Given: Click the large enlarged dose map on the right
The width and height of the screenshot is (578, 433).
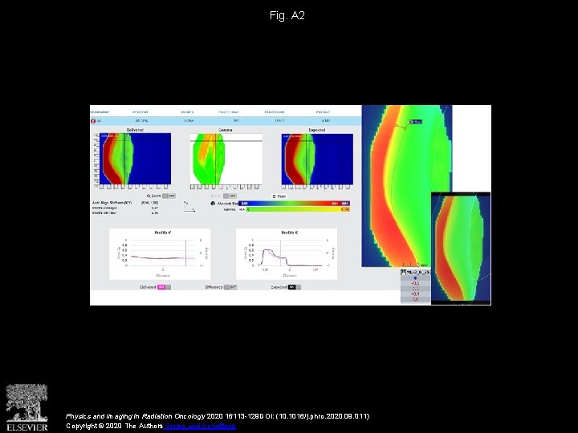Looking at the screenshot, I should click(x=406, y=186).
